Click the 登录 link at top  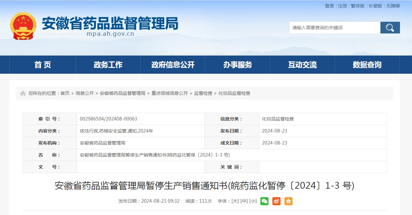[x=329, y=6]
